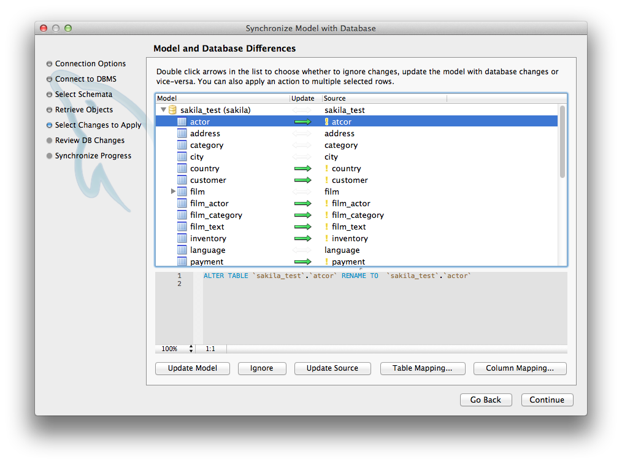Click the warning icon next to atcor
The height and width of the screenshot is (464, 622).
coord(326,121)
